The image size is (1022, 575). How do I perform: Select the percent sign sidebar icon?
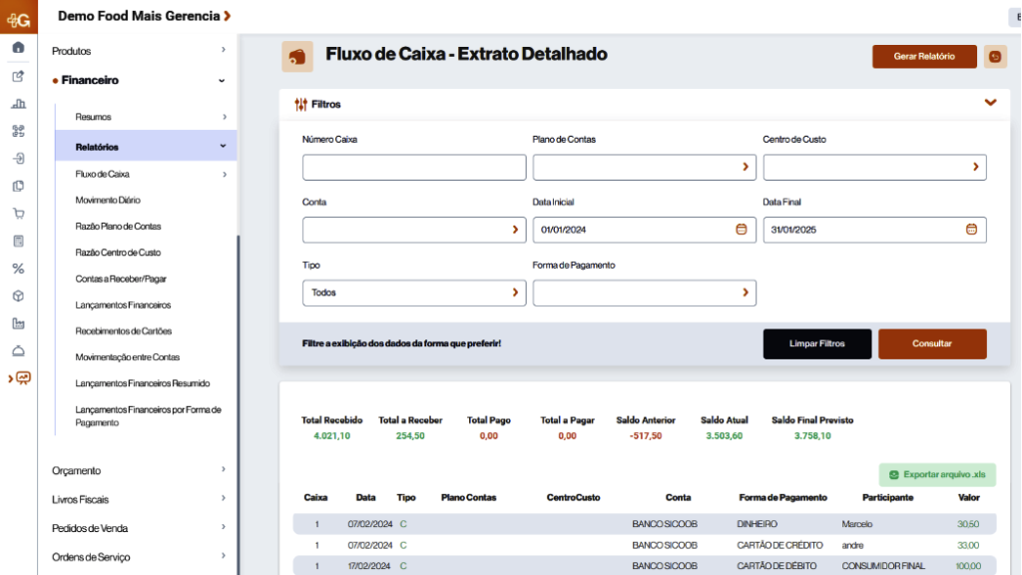coord(18,269)
